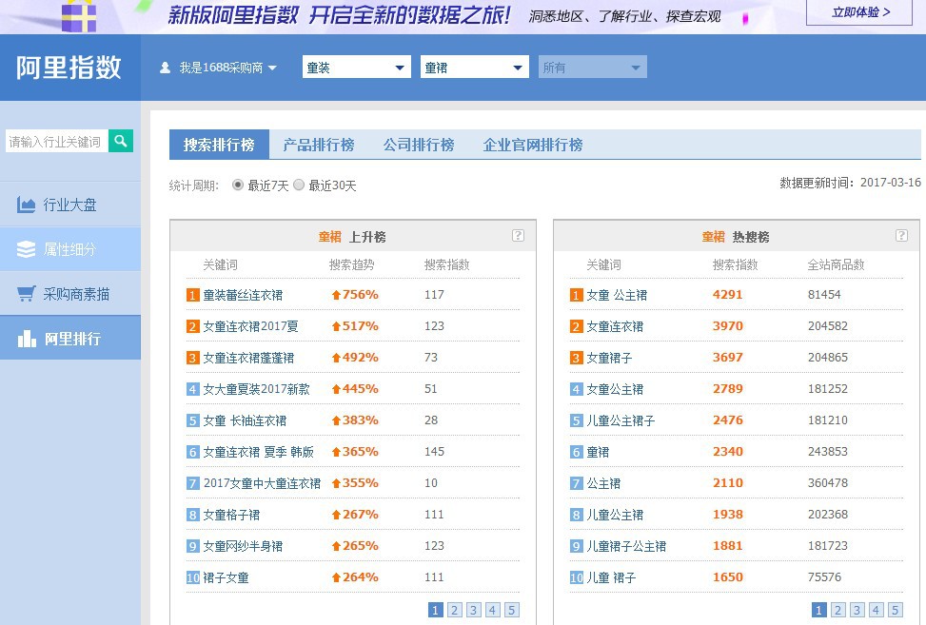Screen dimensions: 926x625
Task: Go to page 3 of 热搜榜
Action: (857, 610)
